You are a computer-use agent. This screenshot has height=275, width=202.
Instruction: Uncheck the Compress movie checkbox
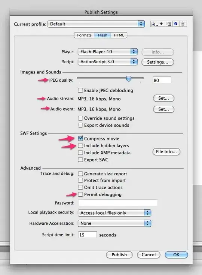point(80,139)
